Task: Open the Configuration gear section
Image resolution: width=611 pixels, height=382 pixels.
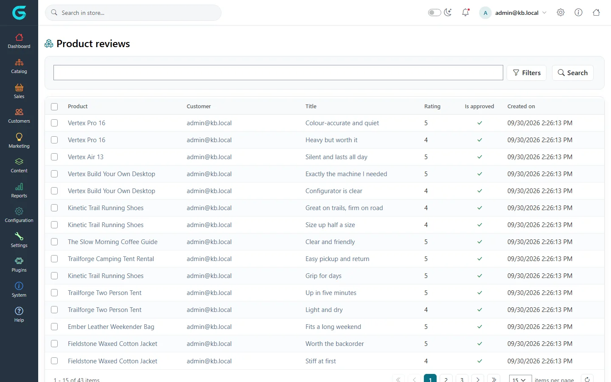Action: pos(19,215)
